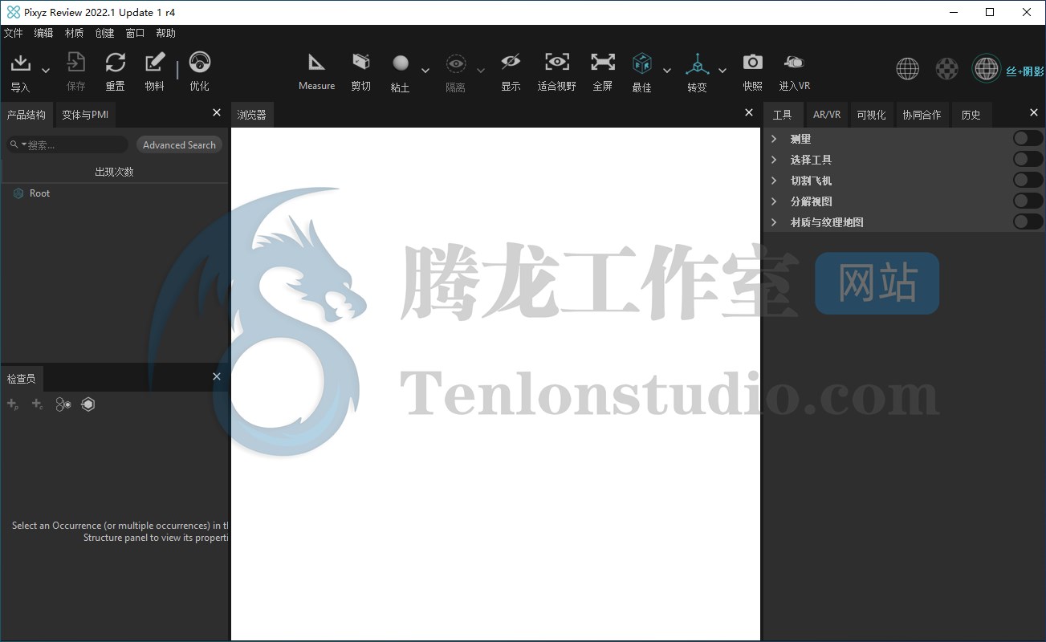Close the 产品结构 panel
This screenshot has width=1046, height=642.
pyautogui.click(x=216, y=113)
